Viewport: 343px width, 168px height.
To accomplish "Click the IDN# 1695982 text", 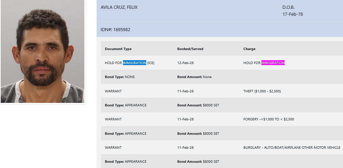I will pos(115,30).
